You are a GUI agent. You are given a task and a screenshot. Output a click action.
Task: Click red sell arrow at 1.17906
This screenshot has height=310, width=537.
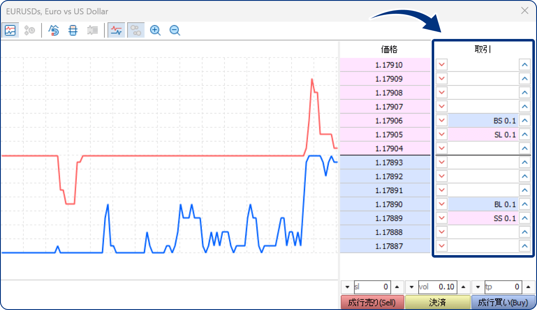pos(442,121)
